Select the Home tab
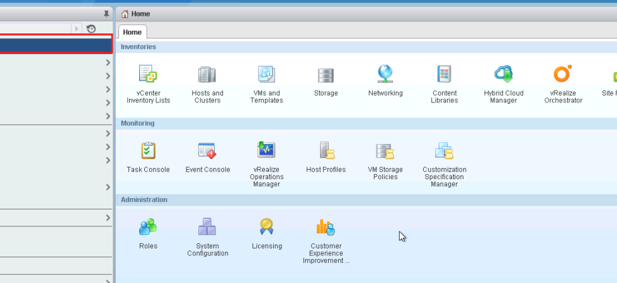The height and width of the screenshot is (283, 617). (132, 32)
